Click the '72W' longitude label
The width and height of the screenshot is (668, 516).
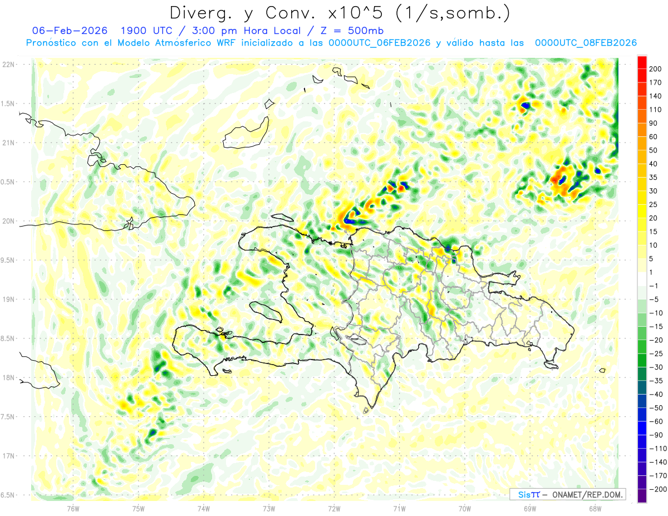(334, 508)
